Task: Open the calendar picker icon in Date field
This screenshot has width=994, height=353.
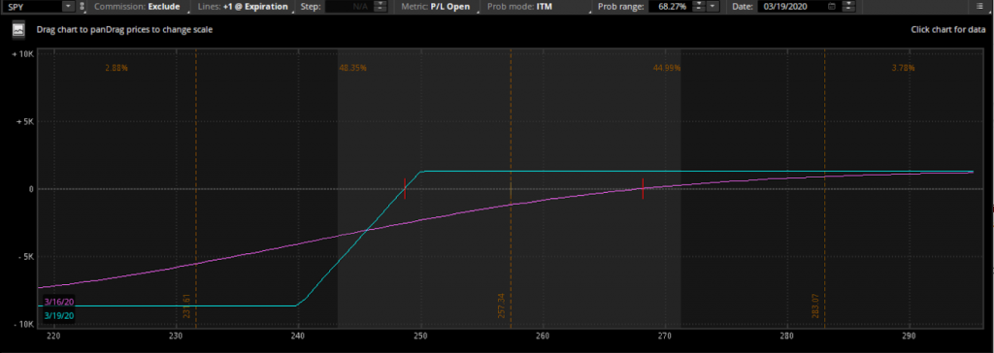Action: (832, 7)
